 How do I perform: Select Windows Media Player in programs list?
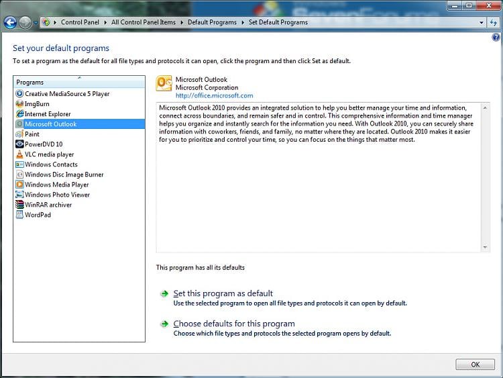79,185
